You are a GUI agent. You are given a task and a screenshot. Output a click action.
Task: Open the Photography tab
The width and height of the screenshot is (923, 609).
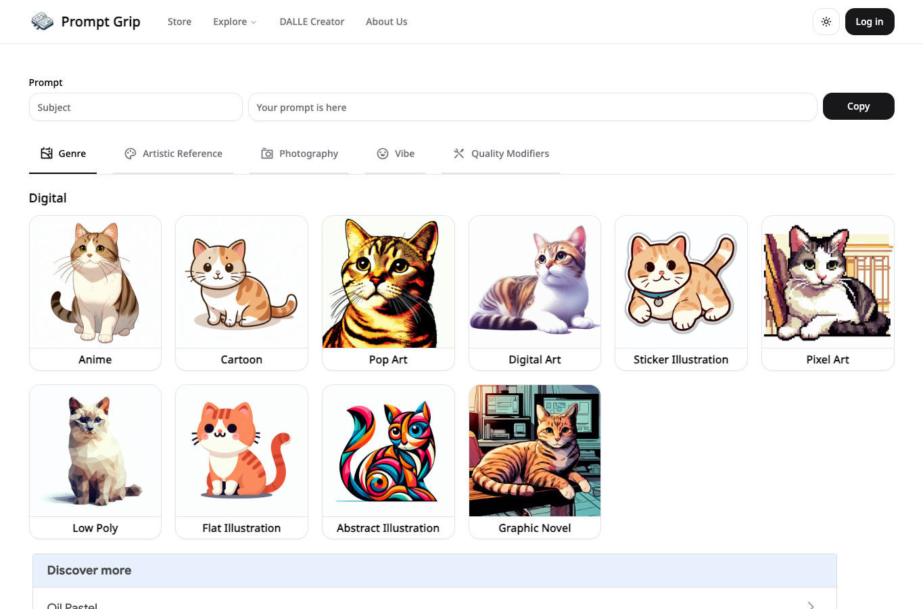299,154
